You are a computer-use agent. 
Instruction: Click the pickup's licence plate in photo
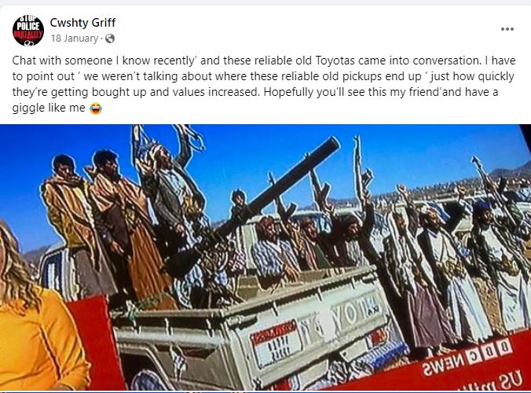coord(276,341)
